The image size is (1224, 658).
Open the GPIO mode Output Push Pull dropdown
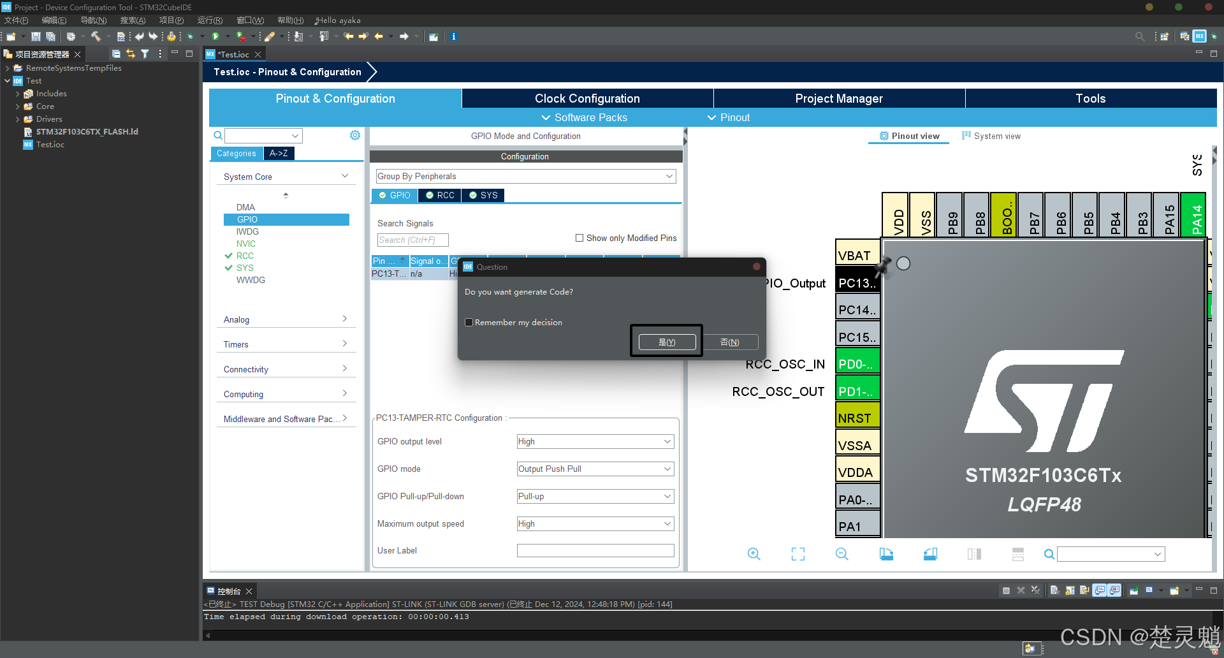(595, 469)
